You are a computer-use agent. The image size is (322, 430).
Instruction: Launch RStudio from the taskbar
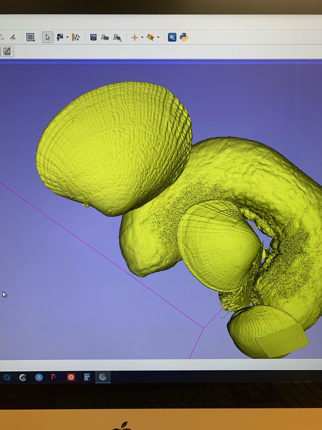39,377
